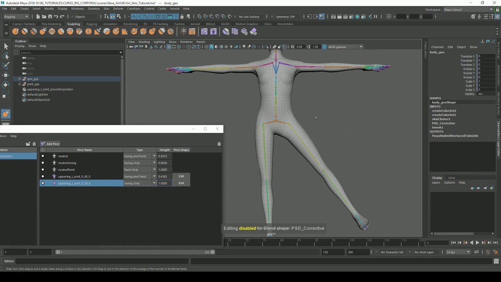Click the New Scene icon in the status line
The width and height of the screenshot is (501, 282).
[x=38, y=16]
